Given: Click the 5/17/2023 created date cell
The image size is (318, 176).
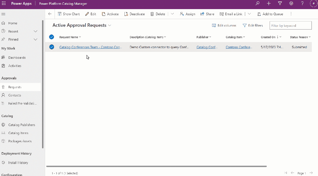Looking at the screenshot, I should coord(272,47).
